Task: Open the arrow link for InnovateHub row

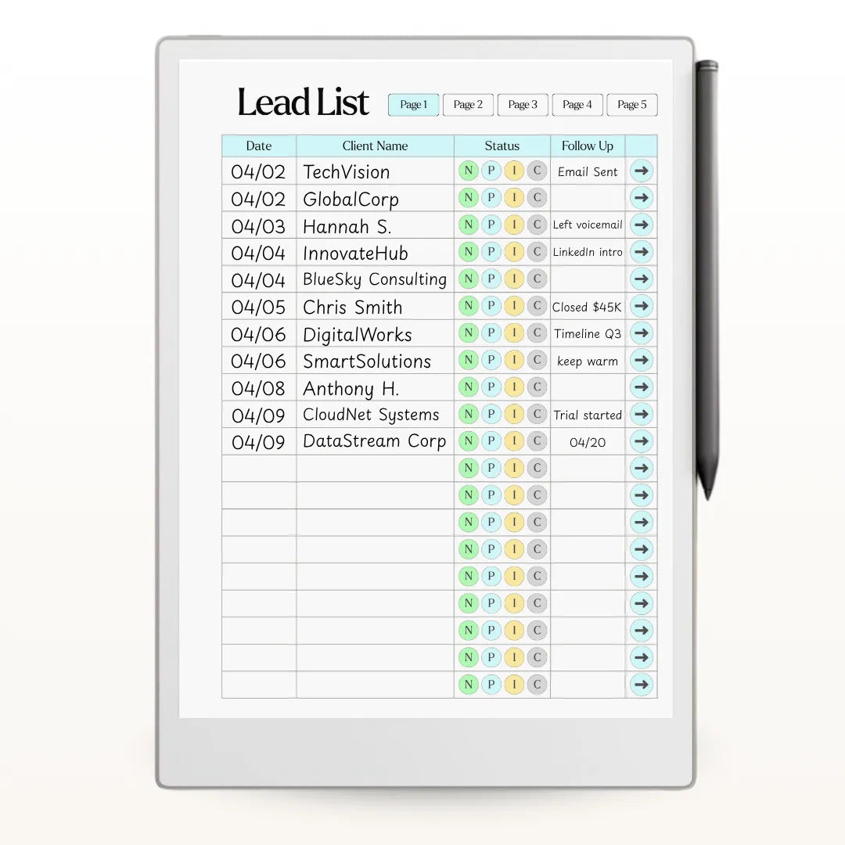Action: coord(642,252)
